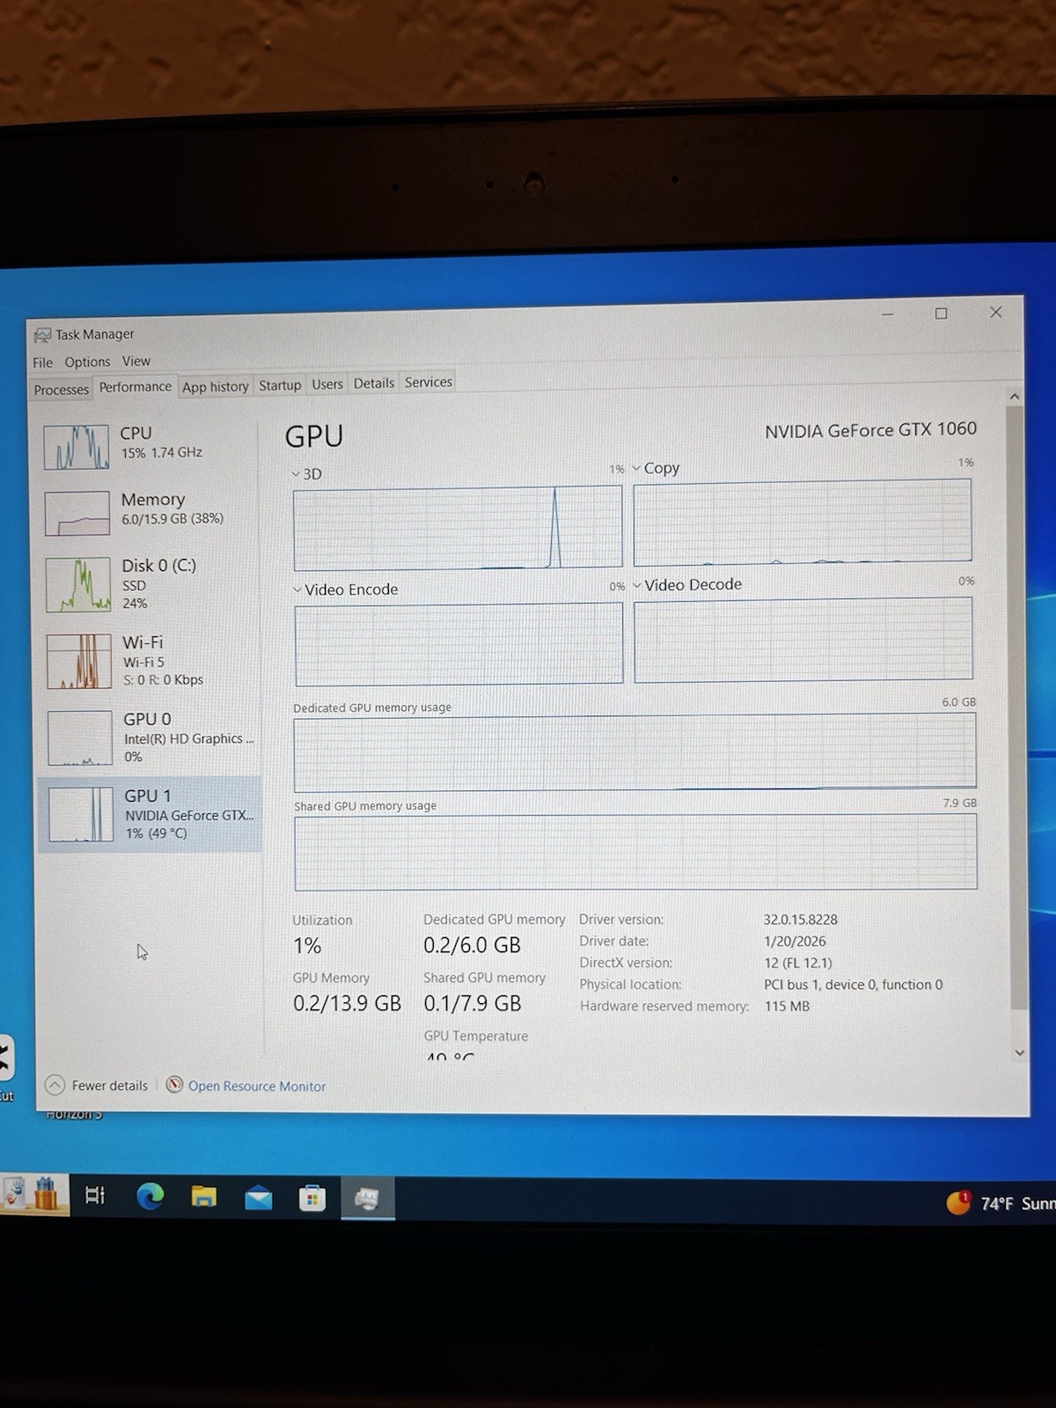Launch Microsoft Edge from the taskbar
This screenshot has height=1408, width=1056.
pos(150,1196)
